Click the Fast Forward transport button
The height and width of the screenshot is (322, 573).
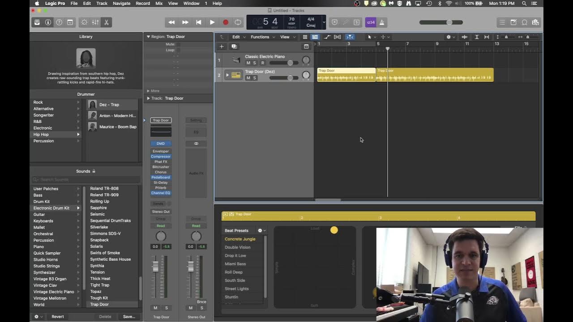(x=185, y=22)
